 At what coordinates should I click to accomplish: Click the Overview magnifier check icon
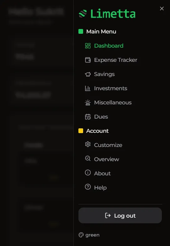[88, 158]
